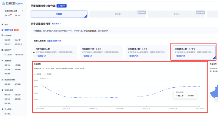The width and height of the screenshot is (218, 116).
Task: Click the 下载PDF button
Action: (61, 6)
